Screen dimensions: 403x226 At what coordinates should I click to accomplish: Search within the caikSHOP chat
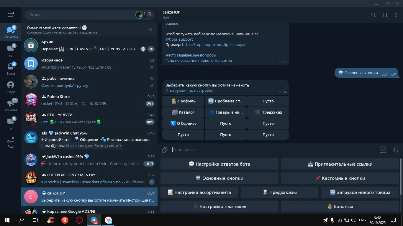tap(374, 15)
